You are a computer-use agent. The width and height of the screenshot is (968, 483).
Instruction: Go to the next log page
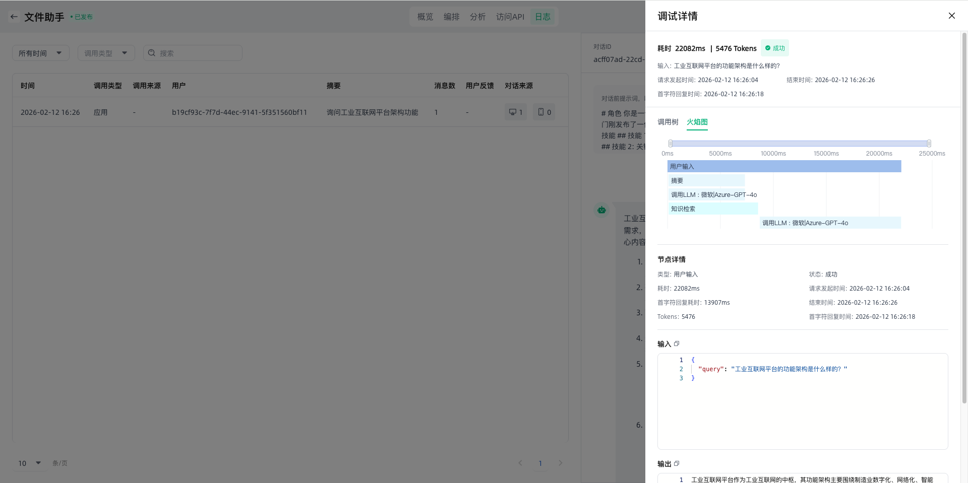click(x=560, y=463)
